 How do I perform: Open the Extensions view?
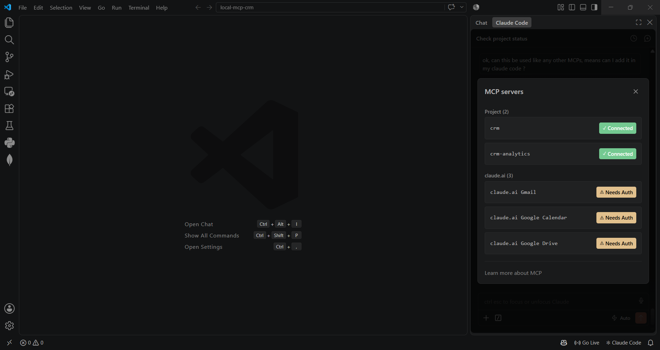point(9,109)
